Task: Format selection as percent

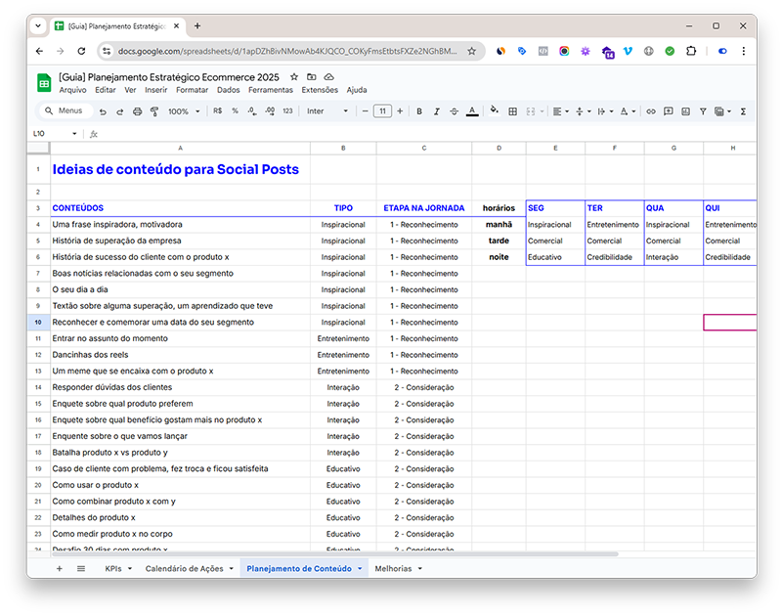Action: coord(235,111)
